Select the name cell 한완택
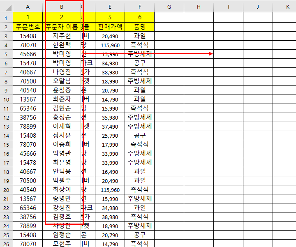 pos(62,45)
